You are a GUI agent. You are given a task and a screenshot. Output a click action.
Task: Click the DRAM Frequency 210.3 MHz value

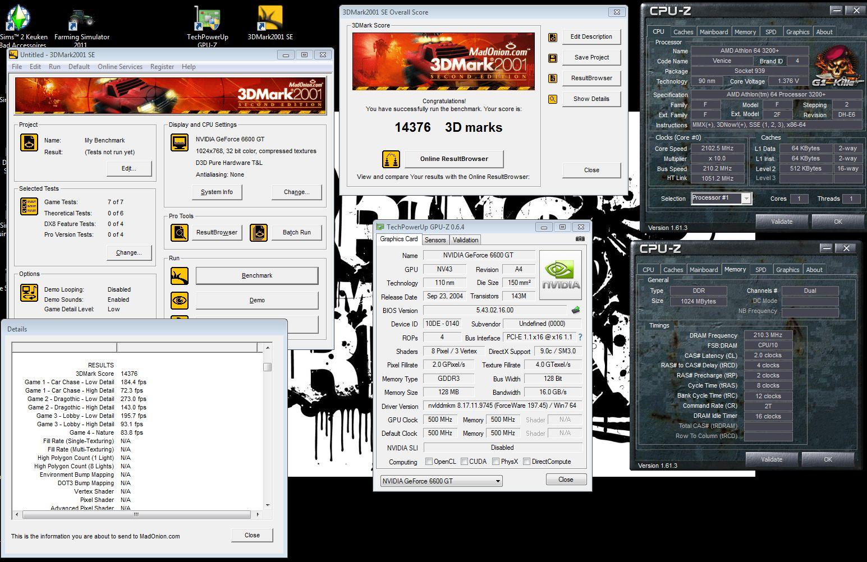[768, 335]
